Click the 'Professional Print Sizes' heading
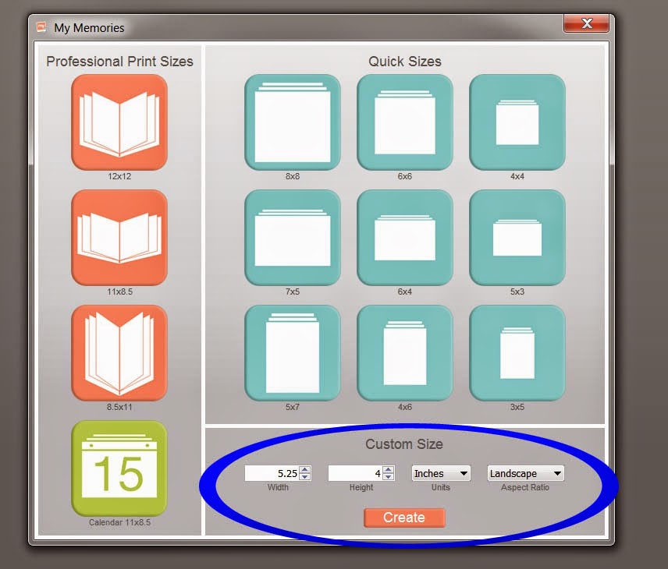The image size is (668, 569). point(119,62)
